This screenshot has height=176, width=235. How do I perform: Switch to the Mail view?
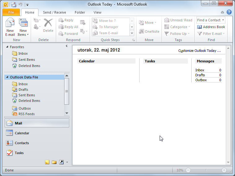click(37, 123)
